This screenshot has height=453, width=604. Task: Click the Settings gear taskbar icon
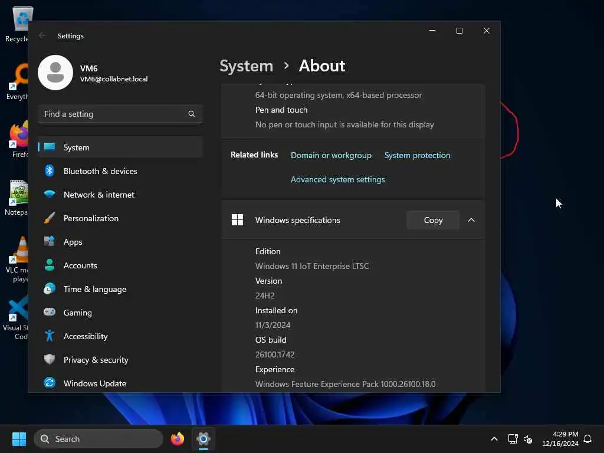pos(203,439)
